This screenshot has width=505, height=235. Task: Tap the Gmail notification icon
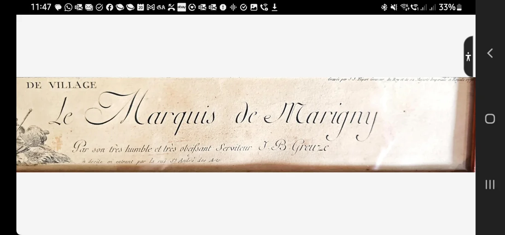point(151,7)
